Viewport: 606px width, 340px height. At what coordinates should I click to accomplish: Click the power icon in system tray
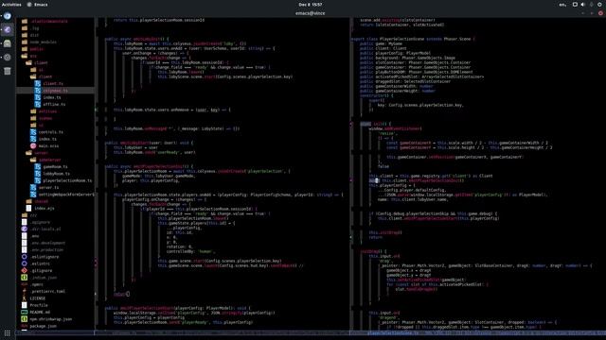[x=599, y=5]
